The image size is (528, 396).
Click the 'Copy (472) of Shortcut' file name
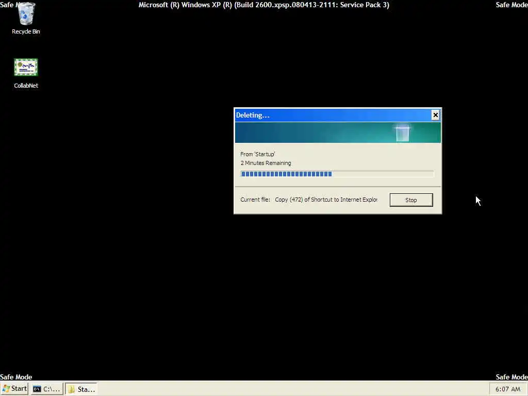click(326, 200)
